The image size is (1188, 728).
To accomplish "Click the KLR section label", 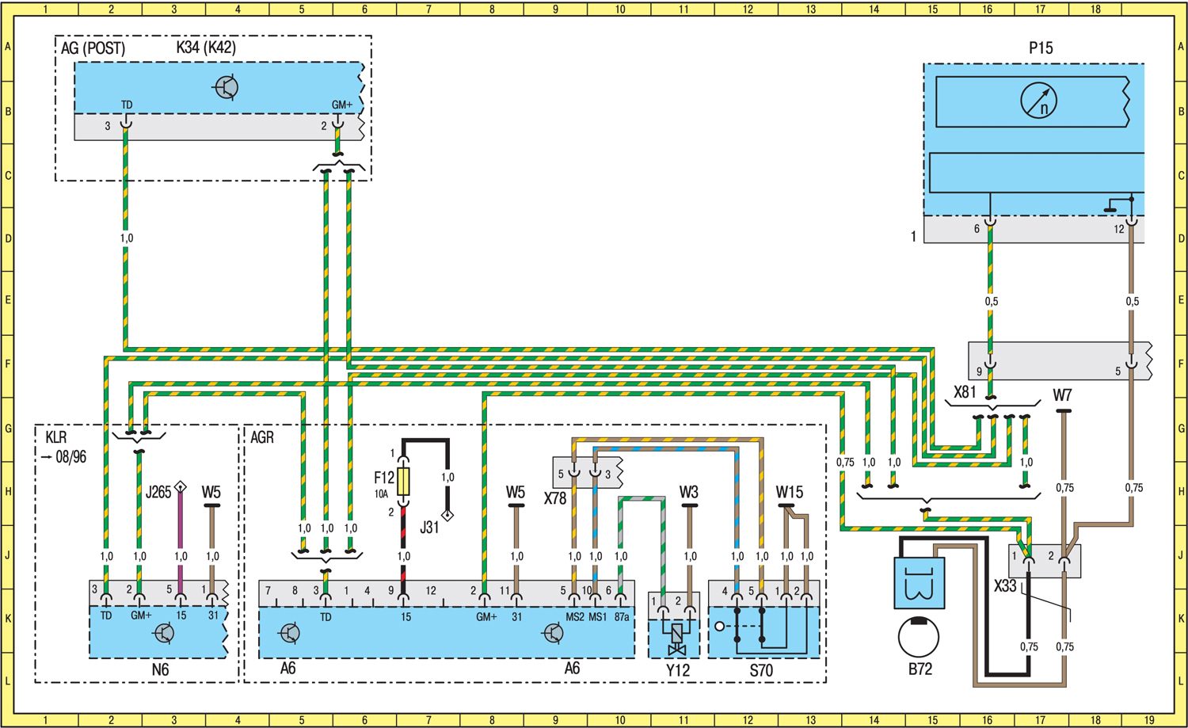I will click(x=56, y=437).
